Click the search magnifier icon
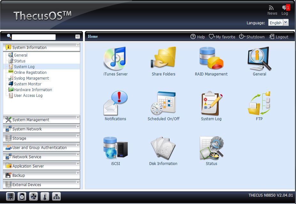The height and width of the screenshot is (204, 296). pyautogui.click(x=9, y=36)
